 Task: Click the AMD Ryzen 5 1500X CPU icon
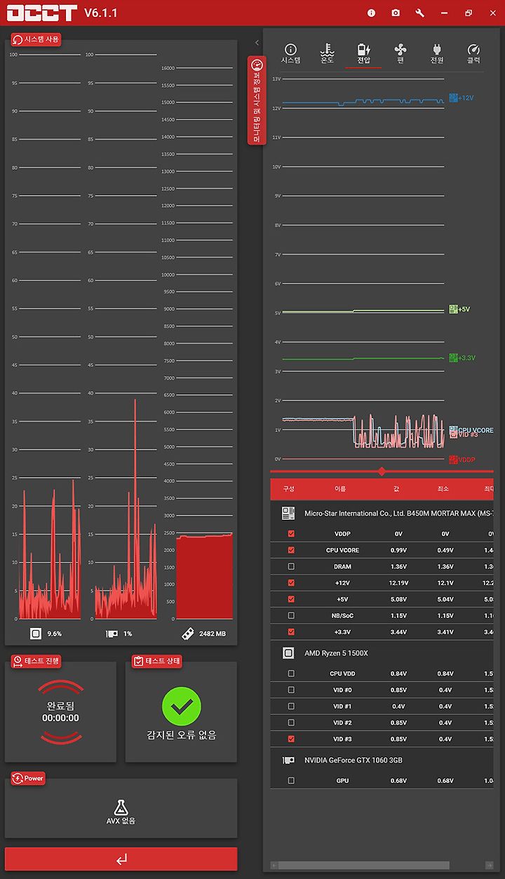[288, 653]
